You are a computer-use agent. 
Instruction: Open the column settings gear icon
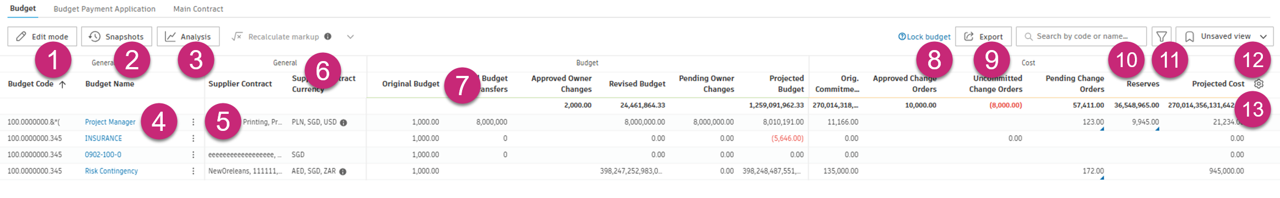tap(1258, 84)
